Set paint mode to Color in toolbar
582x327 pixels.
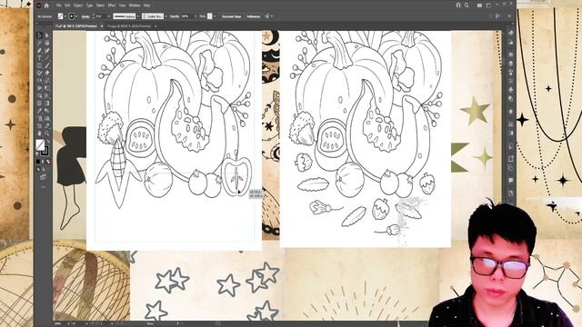[x=38, y=162]
